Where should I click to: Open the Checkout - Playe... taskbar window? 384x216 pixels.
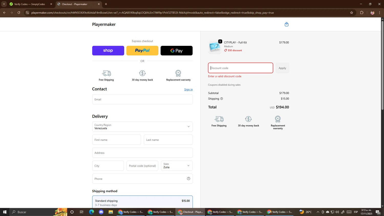pos(190,212)
